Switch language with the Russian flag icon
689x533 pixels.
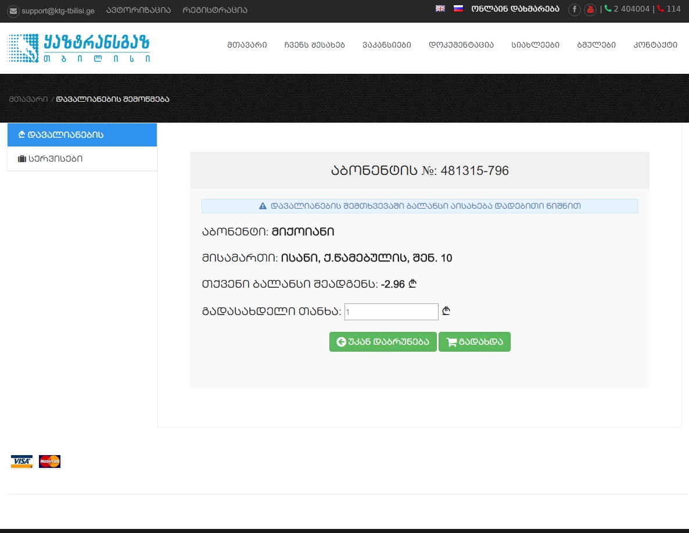[x=458, y=8]
